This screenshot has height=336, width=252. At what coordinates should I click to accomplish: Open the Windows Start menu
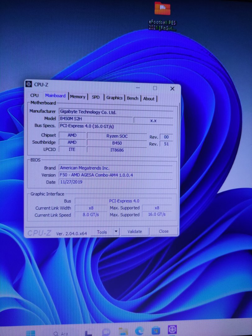(31, 333)
